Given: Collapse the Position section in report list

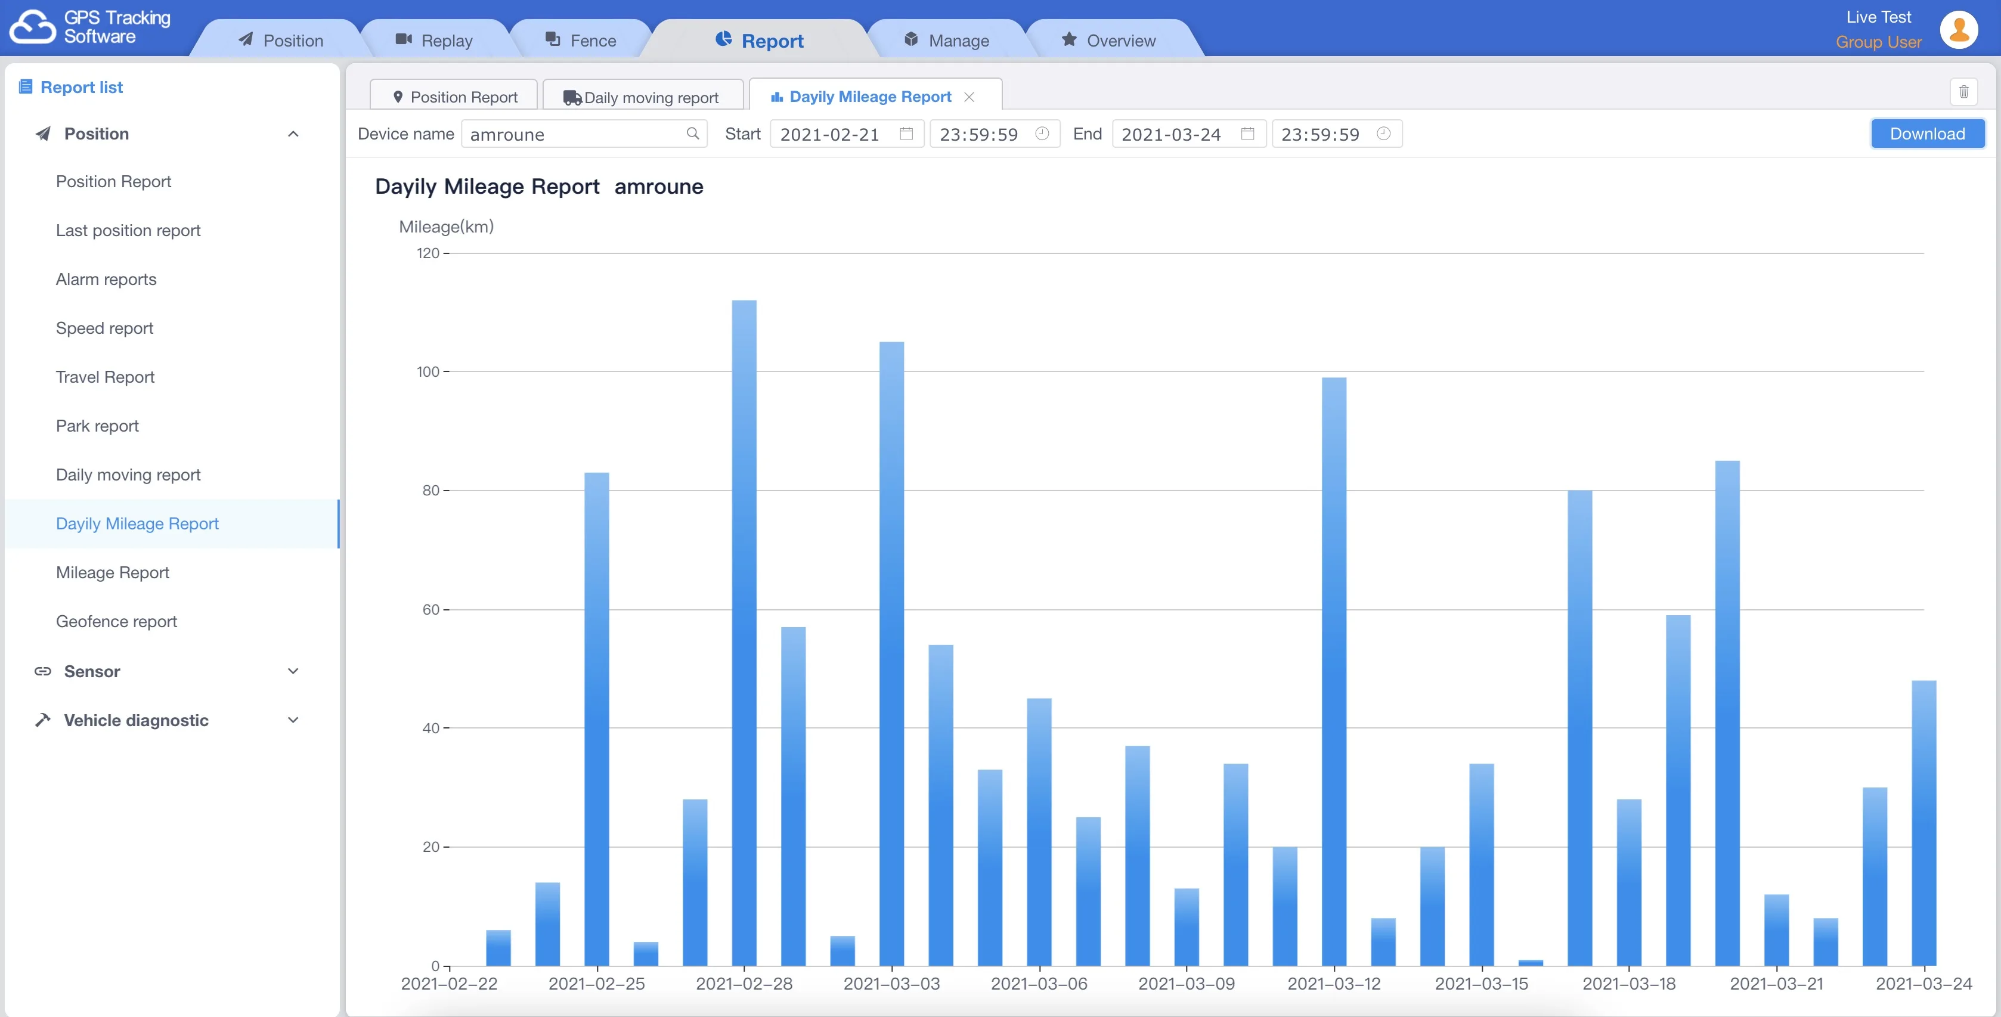Looking at the screenshot, I should tap(293, 134).
